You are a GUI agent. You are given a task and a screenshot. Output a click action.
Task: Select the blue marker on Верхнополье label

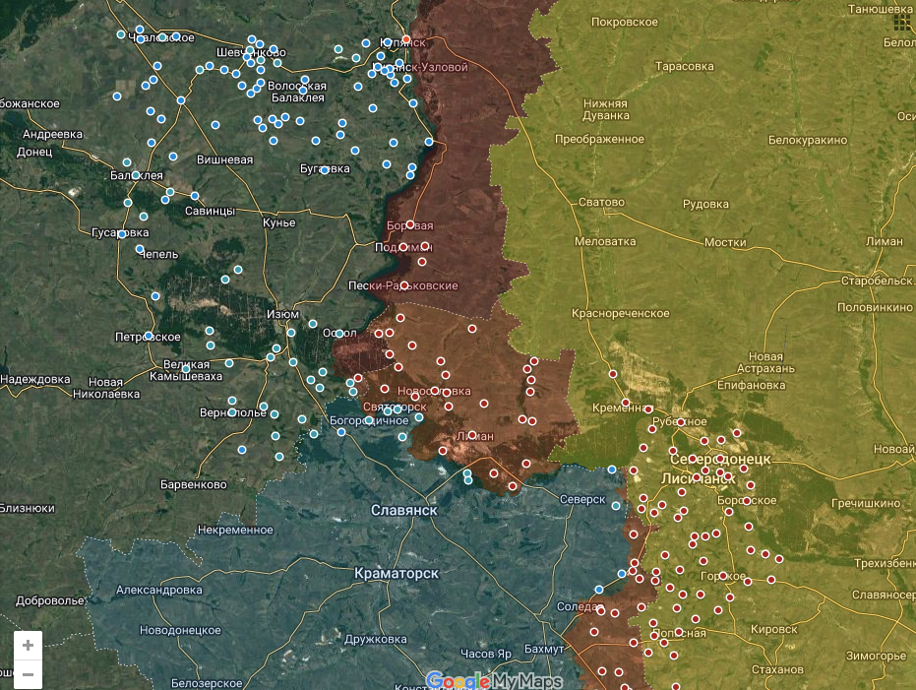[x=232, y=411]
